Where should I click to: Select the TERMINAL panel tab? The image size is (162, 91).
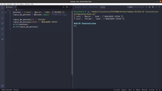(x=103, y=7)
